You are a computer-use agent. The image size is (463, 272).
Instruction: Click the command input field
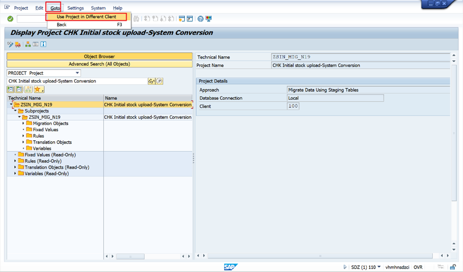coord(32,19)
